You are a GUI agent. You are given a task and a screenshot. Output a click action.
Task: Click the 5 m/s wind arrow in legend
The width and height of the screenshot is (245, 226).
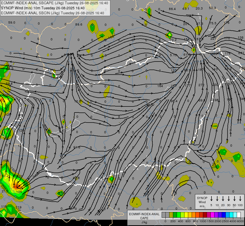tap(211, 199)
